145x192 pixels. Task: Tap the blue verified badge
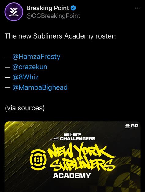point(73,8)
